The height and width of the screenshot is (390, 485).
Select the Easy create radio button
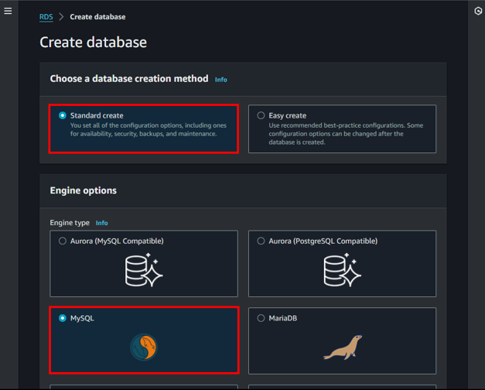click(261, 115)
